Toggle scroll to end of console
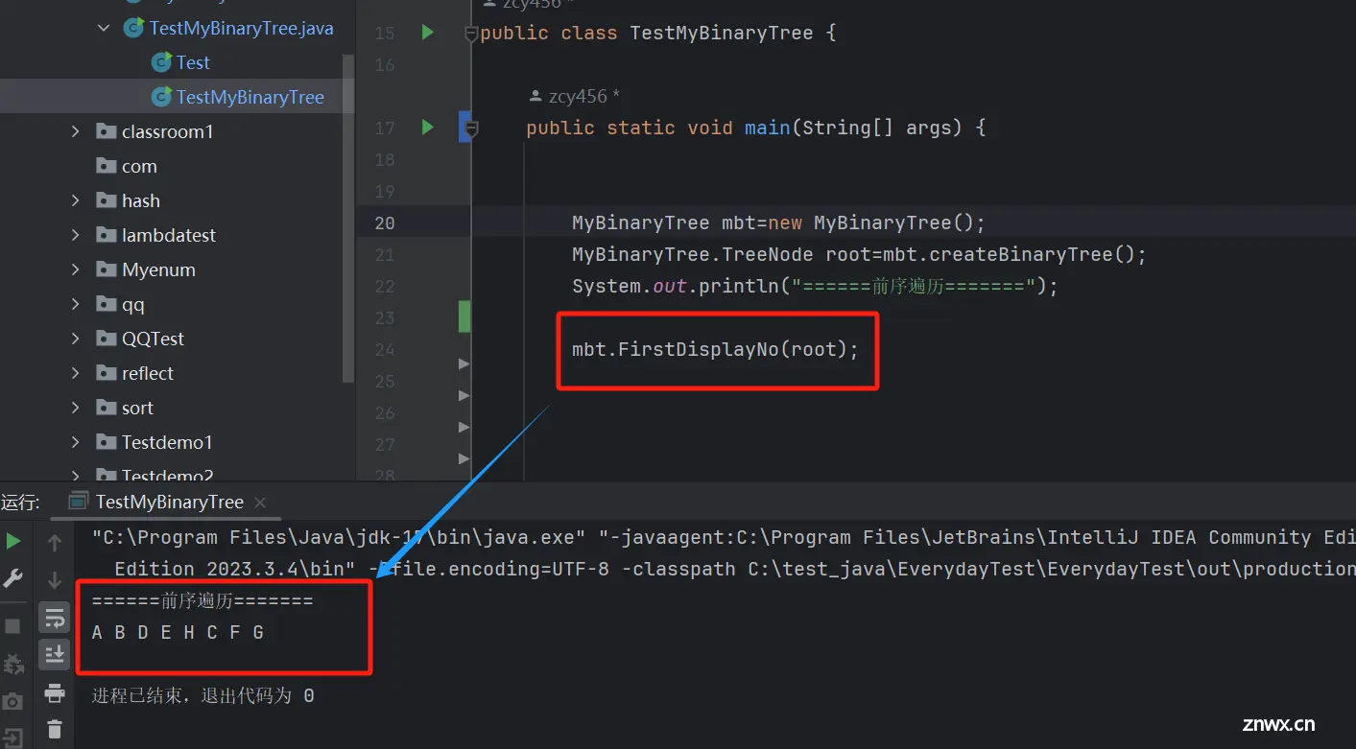This screenshot has width=1356, height=749. pyautogui.click(x=55, y=654)
